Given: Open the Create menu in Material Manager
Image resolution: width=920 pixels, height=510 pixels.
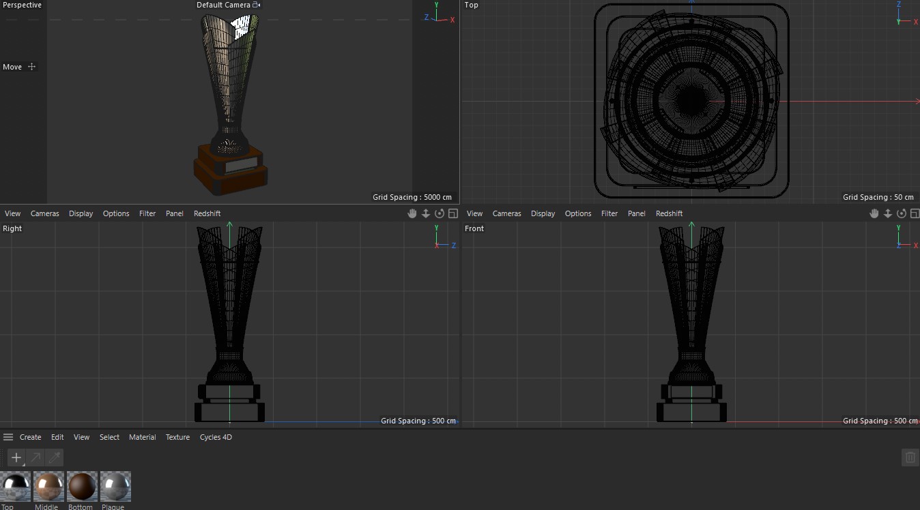Looking at the screenshot, I should point(30,437).
